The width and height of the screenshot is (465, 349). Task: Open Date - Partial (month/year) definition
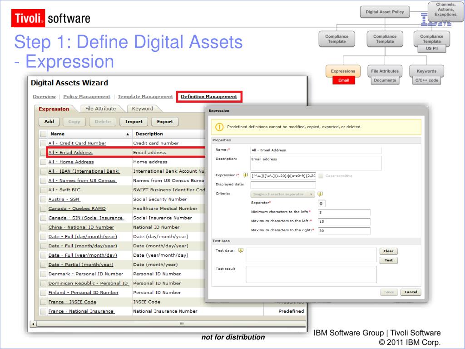pos(81,264)
